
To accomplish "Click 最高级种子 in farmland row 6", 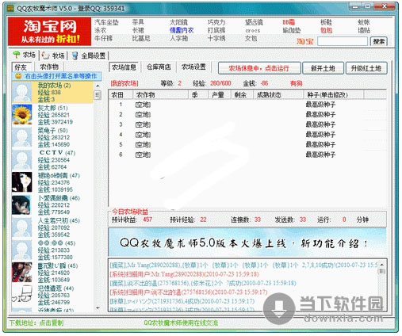I will [x=320, y=155].
